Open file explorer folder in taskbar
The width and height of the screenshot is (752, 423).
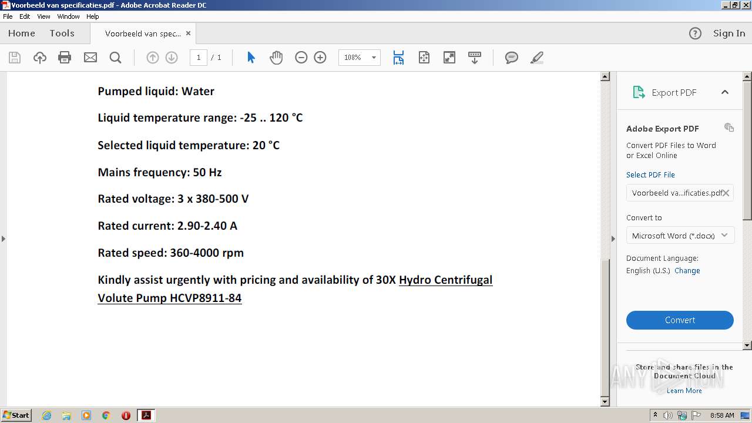point(66,415)
